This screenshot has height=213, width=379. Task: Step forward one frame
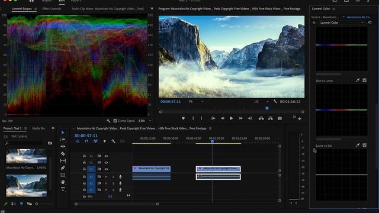click(241, 118)
